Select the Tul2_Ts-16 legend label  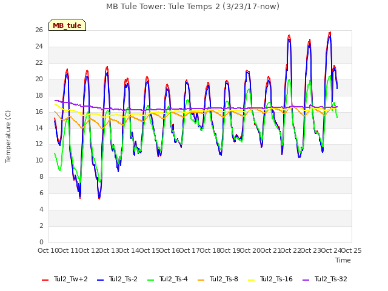(x=276, y=279)
